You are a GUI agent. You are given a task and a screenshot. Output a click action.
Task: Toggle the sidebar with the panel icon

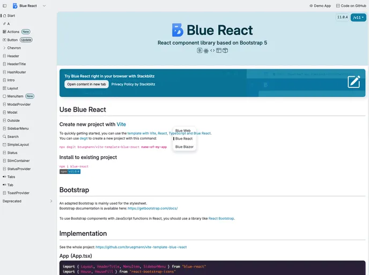(4, 5)
